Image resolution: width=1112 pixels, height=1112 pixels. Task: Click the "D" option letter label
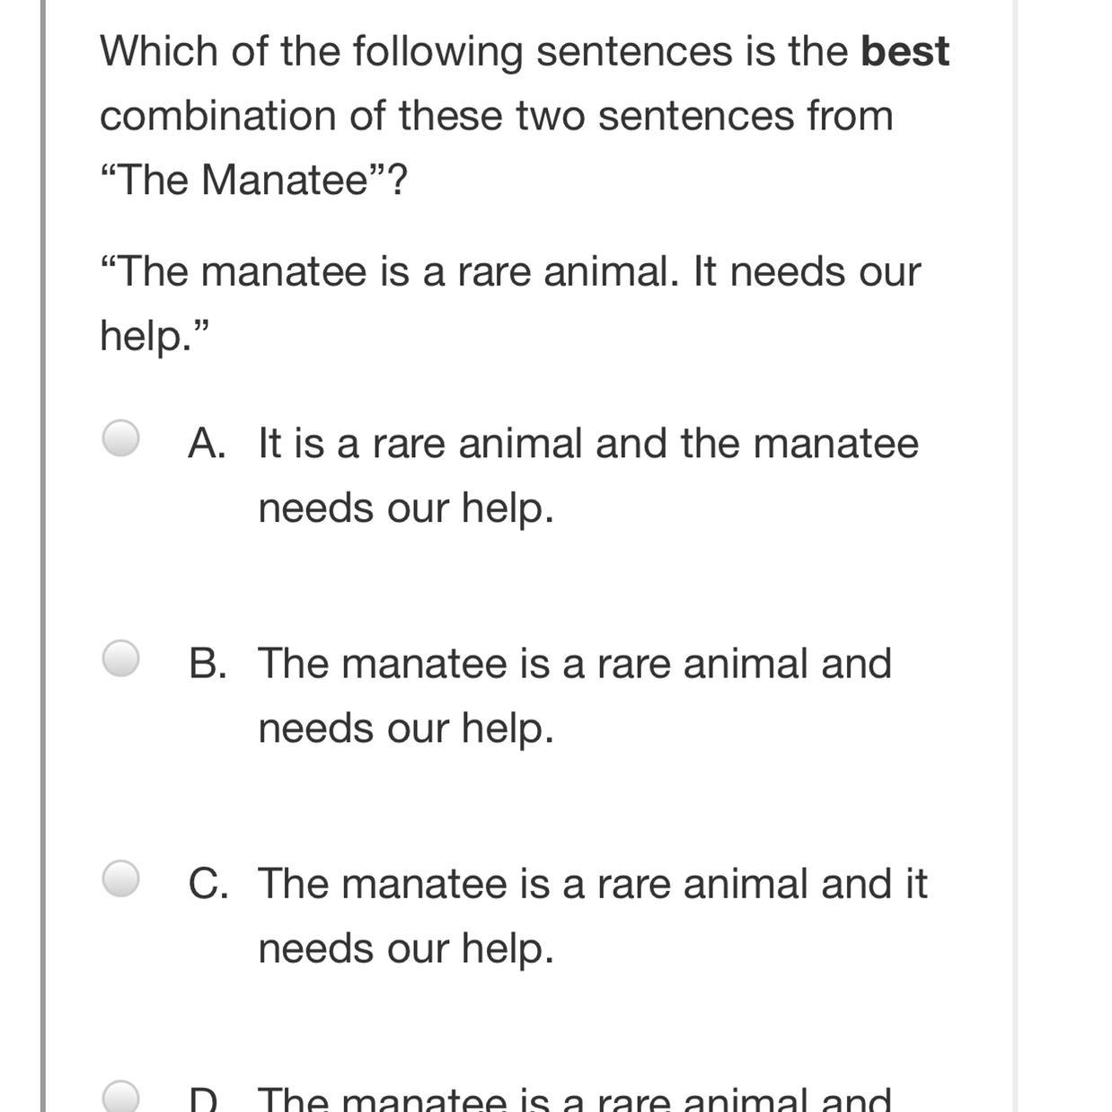202,1099
